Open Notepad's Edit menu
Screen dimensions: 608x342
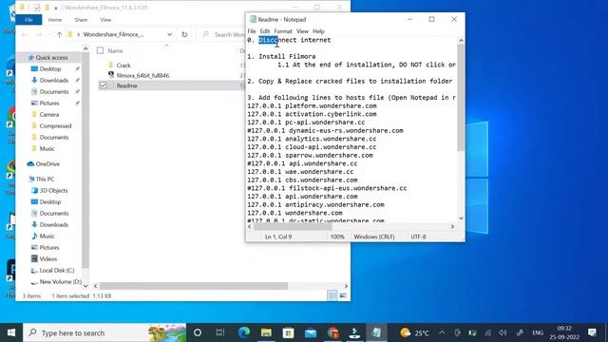265,31
